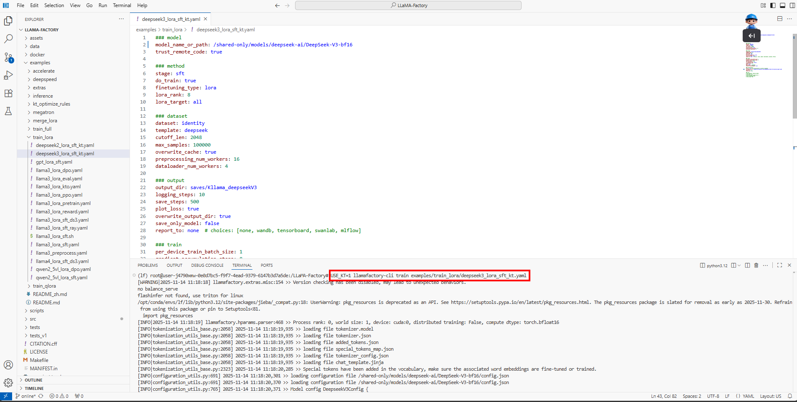
Task: Open the notifications bell in status bar
Action: click(790, 396)
